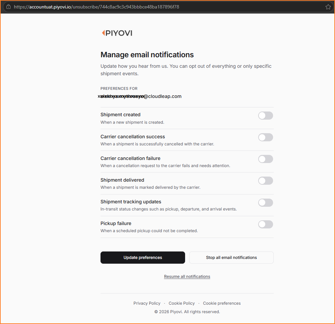Click the URL in the address bar
This screenshot has height=324, width=335.
click(96, 7)
